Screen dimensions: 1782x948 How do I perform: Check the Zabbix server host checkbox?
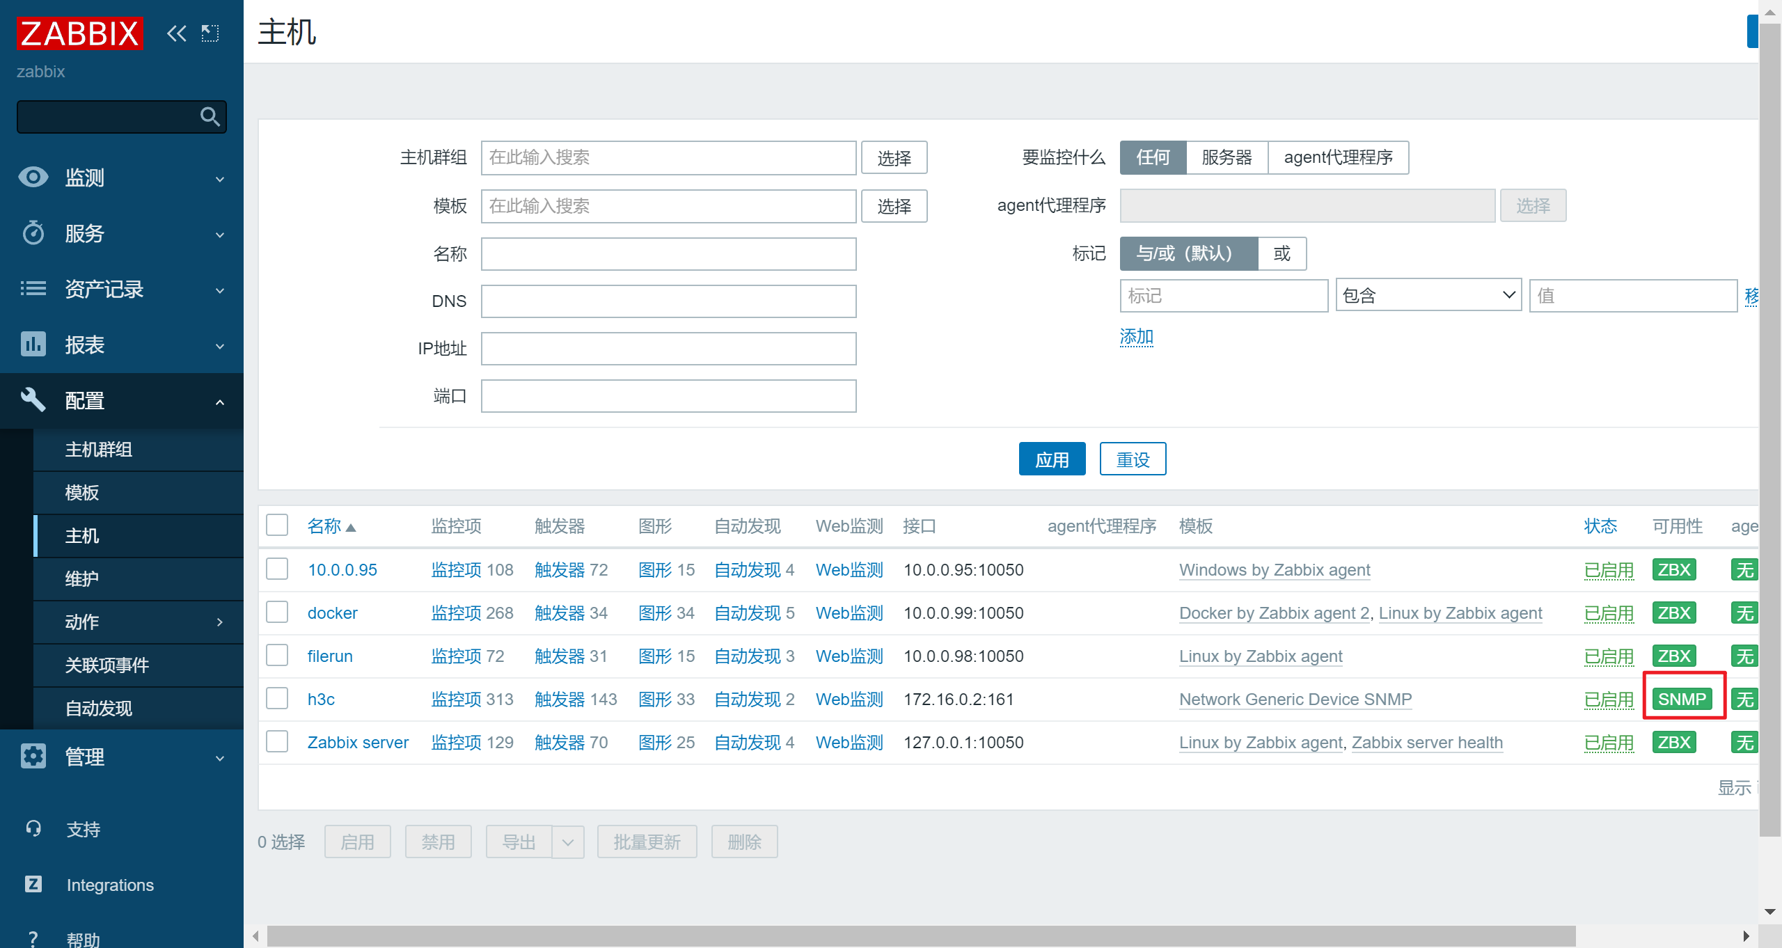[x=277, y=741]
